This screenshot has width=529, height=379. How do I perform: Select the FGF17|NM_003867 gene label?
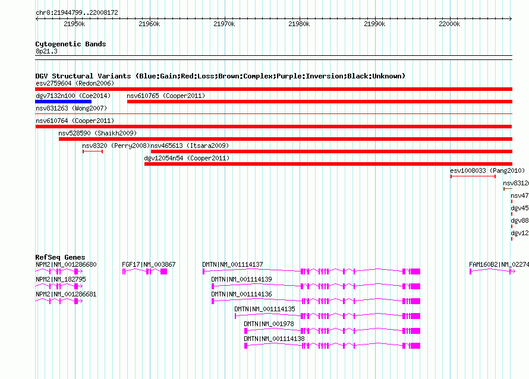[149, 265]
